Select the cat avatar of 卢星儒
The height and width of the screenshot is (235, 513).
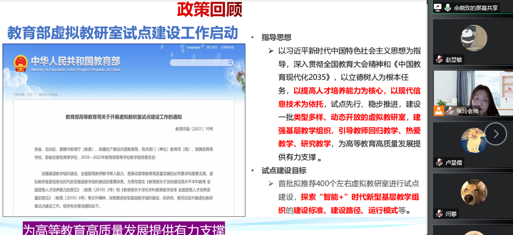[x=474, y=141]
